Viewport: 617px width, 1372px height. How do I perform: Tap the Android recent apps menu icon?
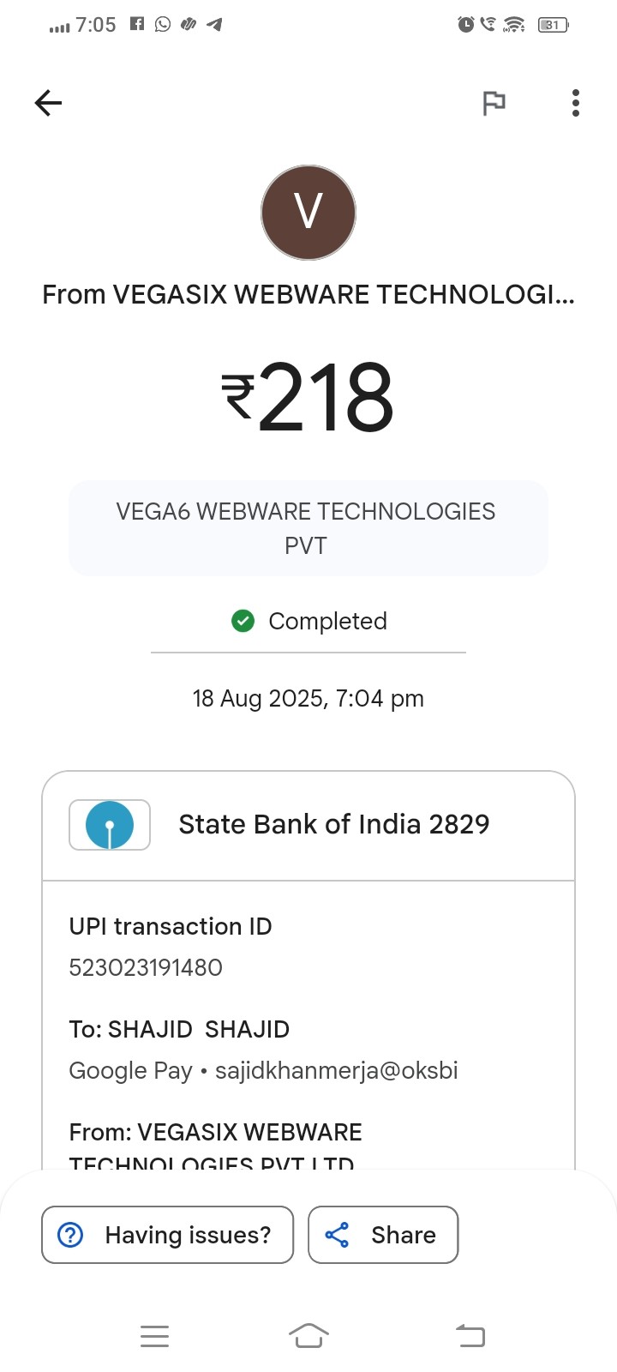155,1336
